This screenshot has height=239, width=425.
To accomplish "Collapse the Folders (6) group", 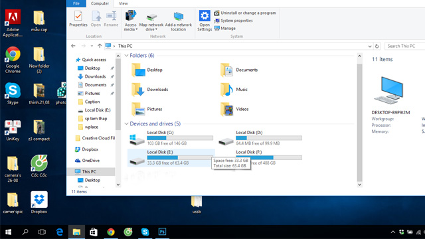I will pyautogui.click(x=126, y=56).
